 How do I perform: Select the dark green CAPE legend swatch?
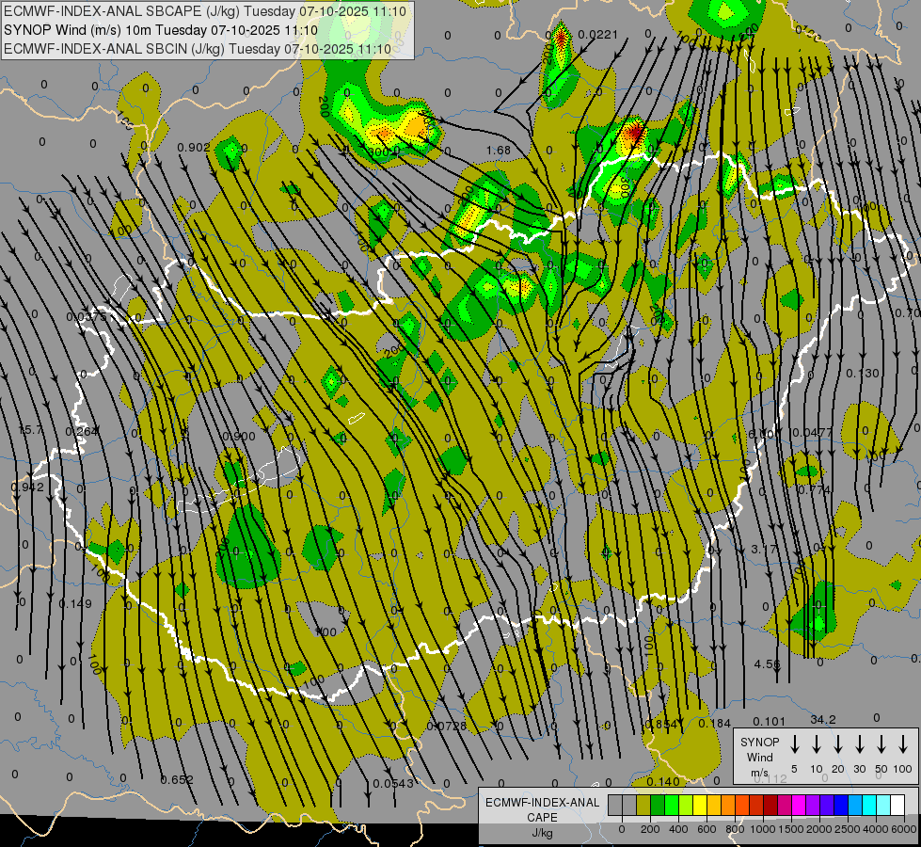click(658, 805)
